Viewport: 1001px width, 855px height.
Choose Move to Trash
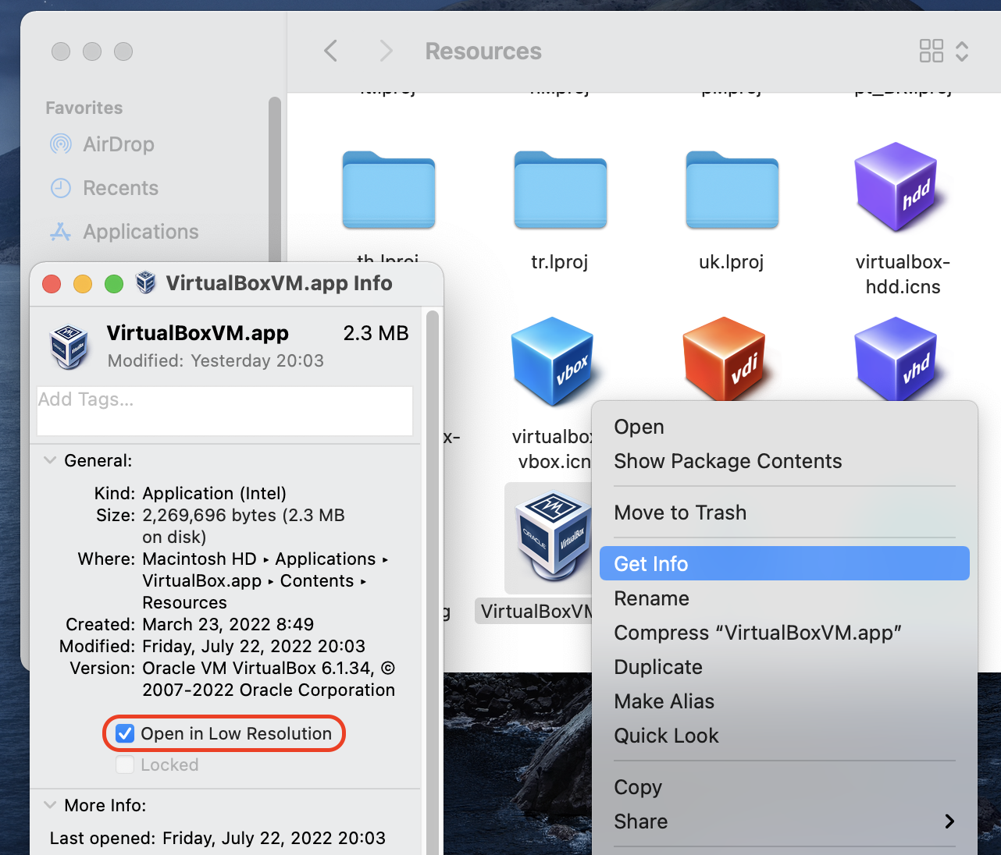[784, 513]
